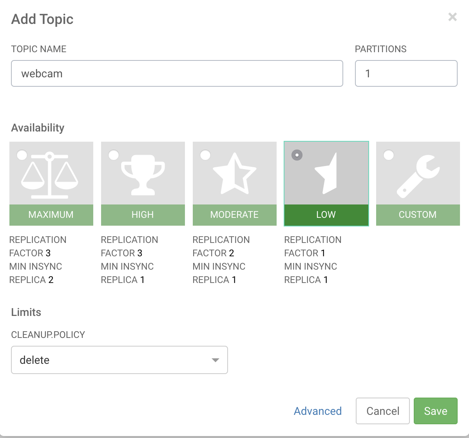Image resolution: width=469 pixels, height=438 pixels.
Task: Expand dropdown using the arrow next to delete
Action: click(215, 360)
